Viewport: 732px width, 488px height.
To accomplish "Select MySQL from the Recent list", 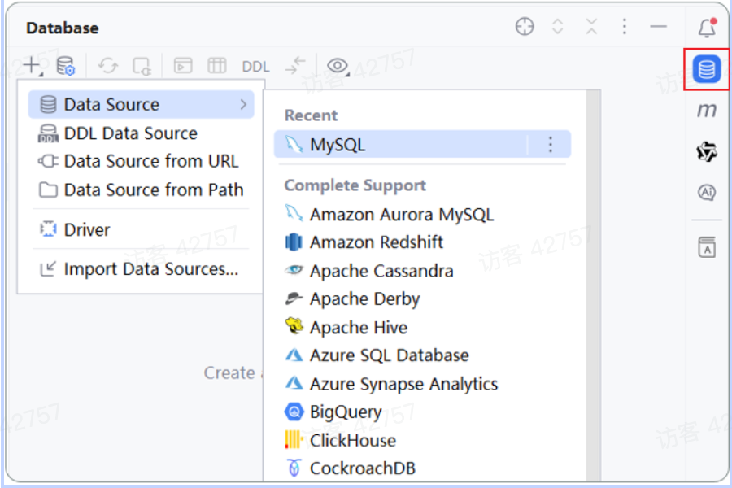I will [x=338, y=145].
